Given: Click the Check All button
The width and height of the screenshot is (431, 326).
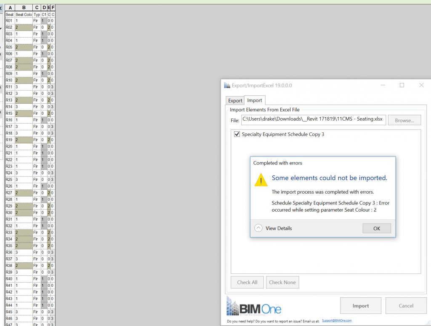Looking at the screenshot, I should coord(247,282).
